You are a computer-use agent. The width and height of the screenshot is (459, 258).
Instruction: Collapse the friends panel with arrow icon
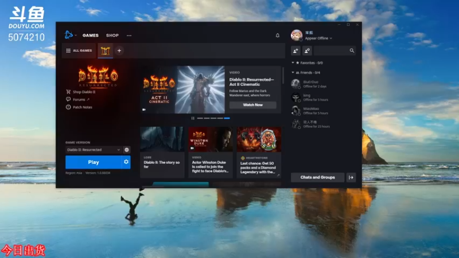coord(351,177)
